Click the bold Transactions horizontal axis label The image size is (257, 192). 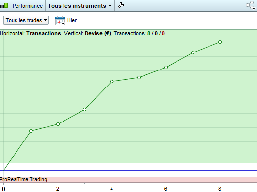(x=44, y=33)
